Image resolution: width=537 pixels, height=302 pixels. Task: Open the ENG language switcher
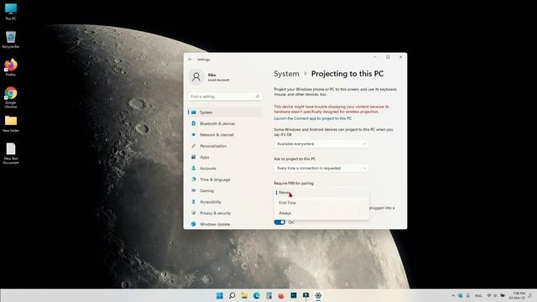click(x=478, y=295)
